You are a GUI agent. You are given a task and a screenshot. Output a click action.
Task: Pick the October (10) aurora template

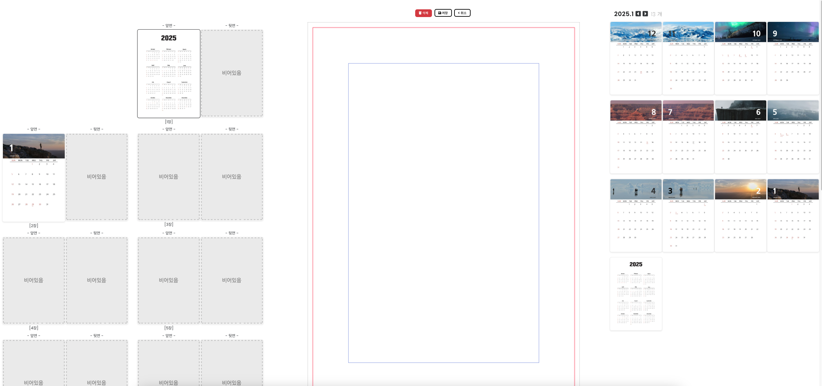tap(741, 58)
